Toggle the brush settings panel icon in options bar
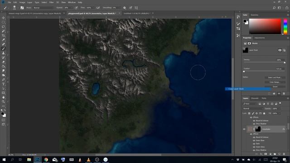The image size is (290, 163). tap(22, 8)
